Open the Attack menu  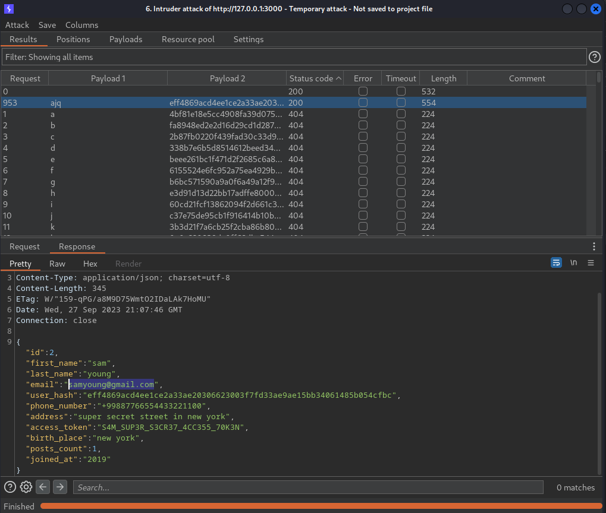click(17, 25)
